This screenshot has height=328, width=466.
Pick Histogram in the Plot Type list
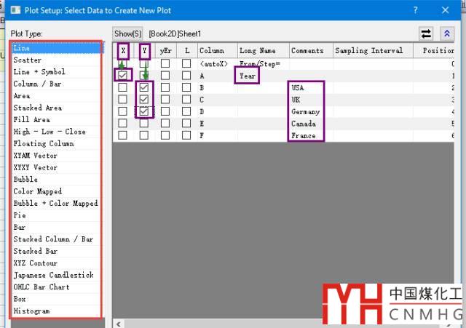coord(31,311)
